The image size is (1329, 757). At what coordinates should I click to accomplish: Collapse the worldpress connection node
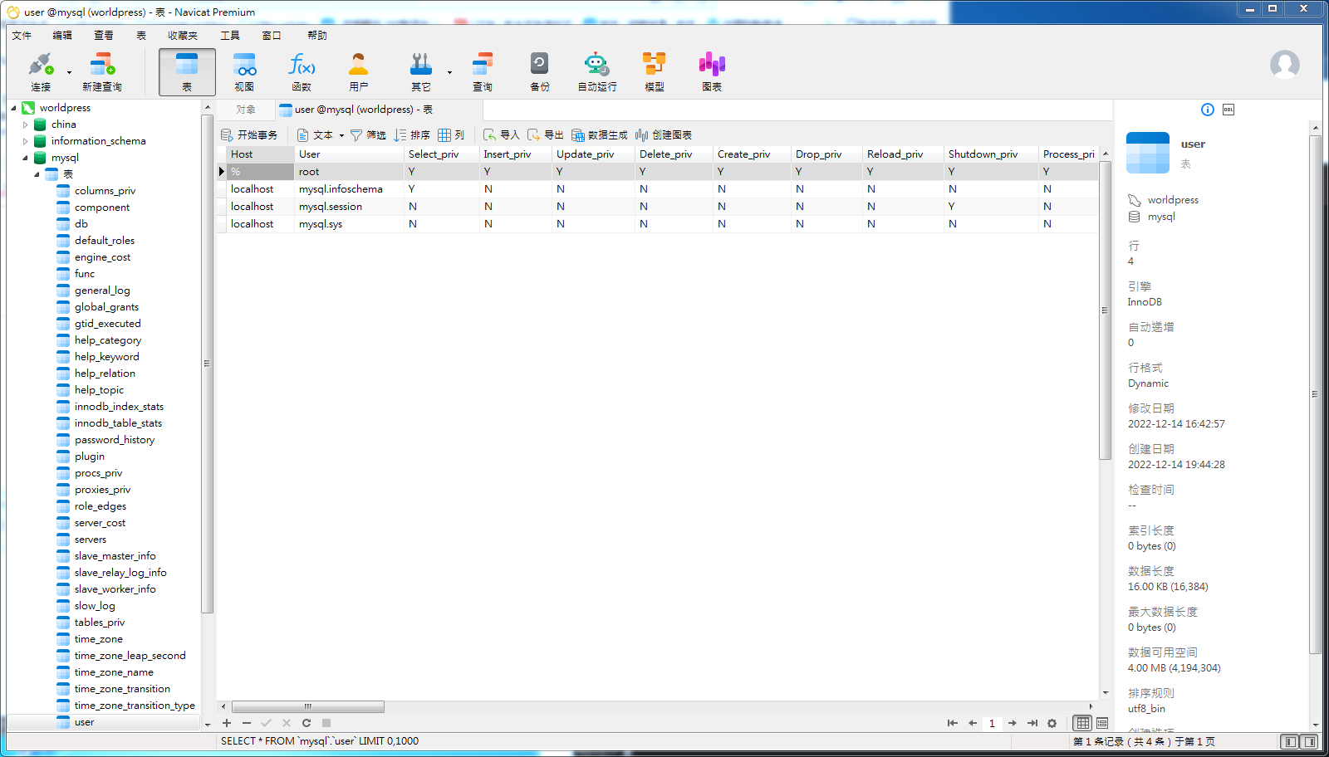(x=14, y=108)
